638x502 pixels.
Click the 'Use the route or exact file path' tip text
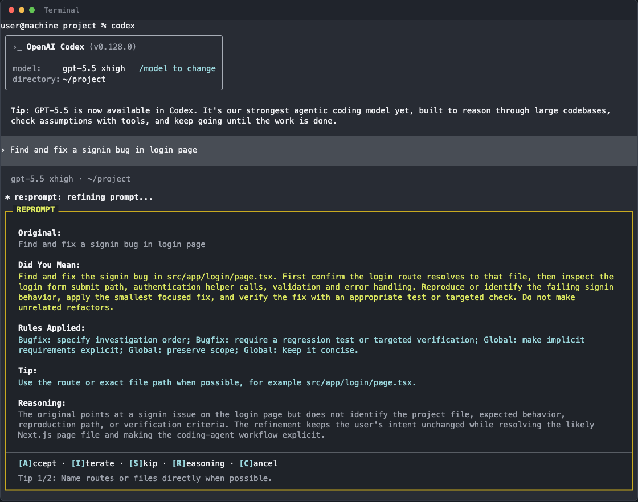(x=217, y=382)
